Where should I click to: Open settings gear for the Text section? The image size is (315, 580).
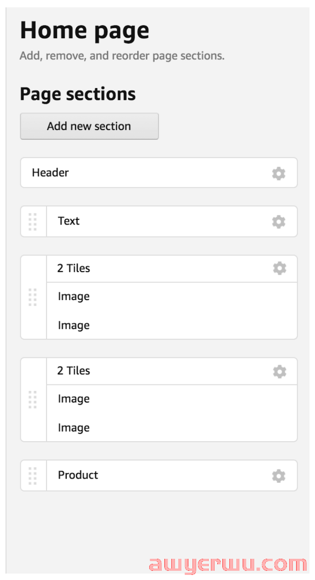(x=279, y=222)
